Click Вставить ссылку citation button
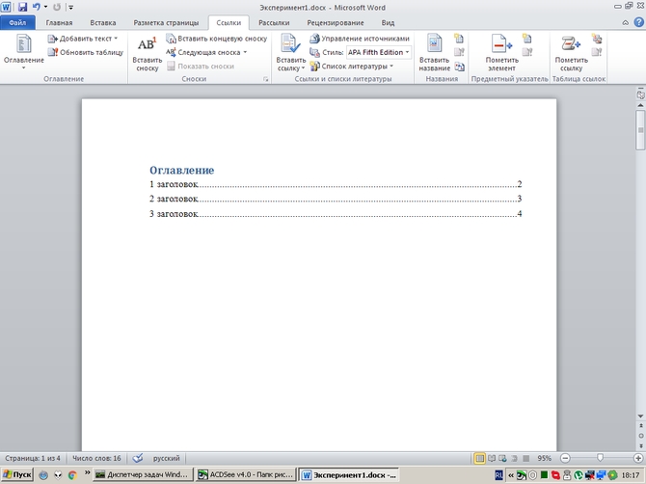Image resolution: width=646 pixels, height=484 pixels. pyautogui.click(x=290, y=51)
